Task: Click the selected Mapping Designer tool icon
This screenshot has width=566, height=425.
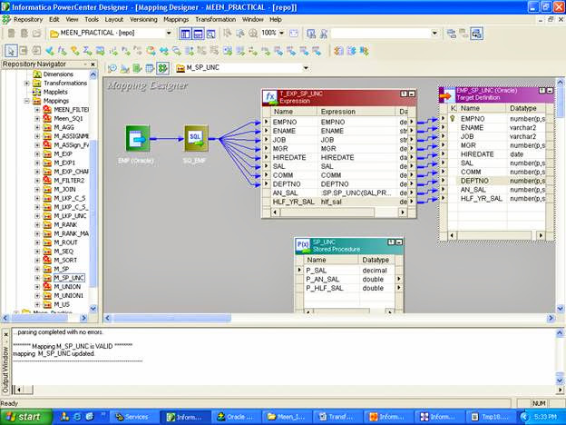Action: (162, 68)
